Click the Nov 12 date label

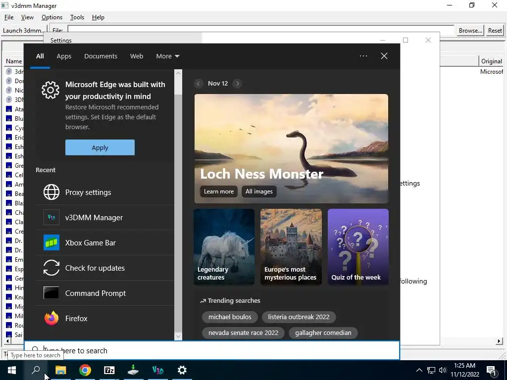(218, 84)
